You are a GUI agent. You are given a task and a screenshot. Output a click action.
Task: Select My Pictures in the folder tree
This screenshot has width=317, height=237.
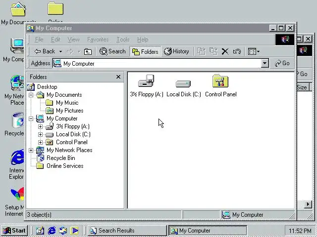point(69,111)
